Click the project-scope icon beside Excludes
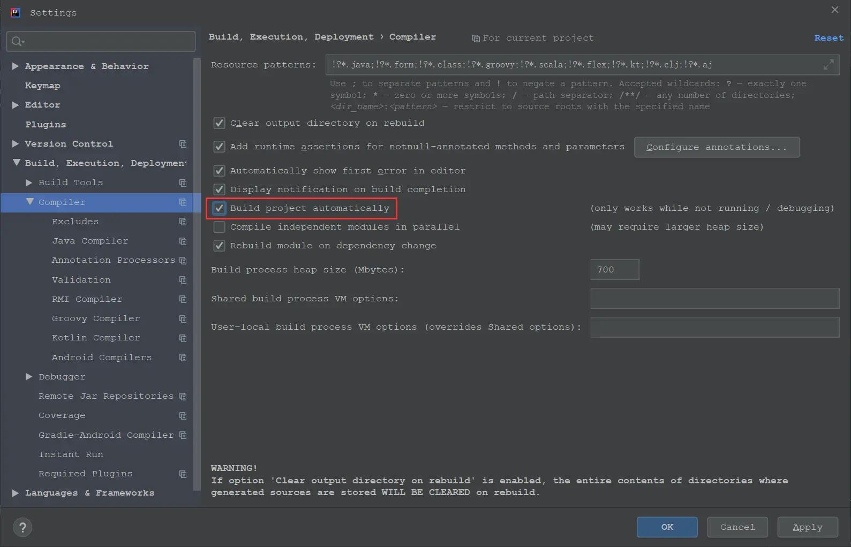The width and height of the screenshot is (851, 547). point(183,222)
